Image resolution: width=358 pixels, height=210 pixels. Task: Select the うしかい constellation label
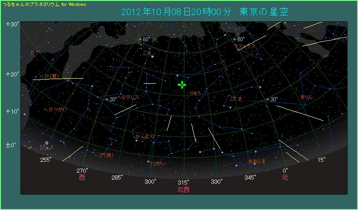157,163
